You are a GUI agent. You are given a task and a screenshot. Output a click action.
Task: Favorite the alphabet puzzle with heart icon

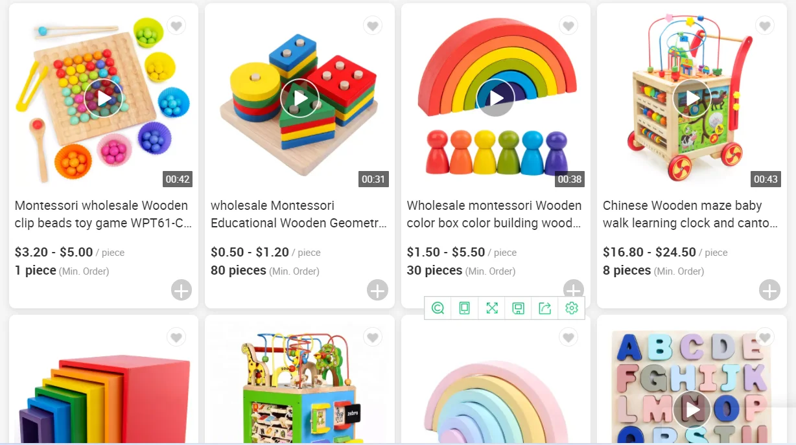click(765, 337)
